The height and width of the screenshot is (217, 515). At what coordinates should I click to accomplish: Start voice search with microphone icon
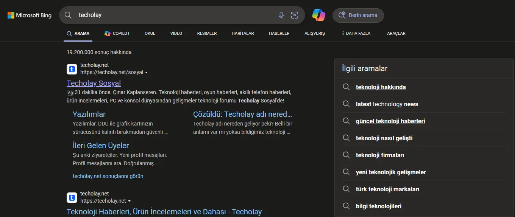tap(281, 15)
